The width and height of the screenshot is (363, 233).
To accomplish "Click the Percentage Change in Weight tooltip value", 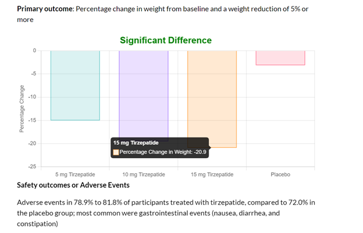I will tap(163, 152).
